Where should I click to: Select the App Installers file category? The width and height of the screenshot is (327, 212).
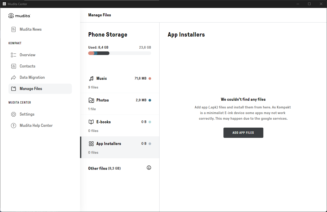coord(120,147)
